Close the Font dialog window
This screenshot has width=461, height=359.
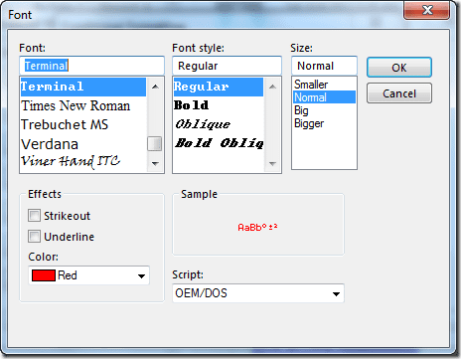coord(426,10)
